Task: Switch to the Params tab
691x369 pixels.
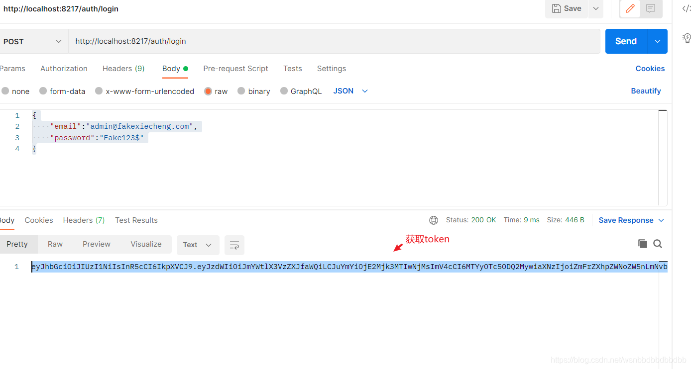Action: coord(12,69)
